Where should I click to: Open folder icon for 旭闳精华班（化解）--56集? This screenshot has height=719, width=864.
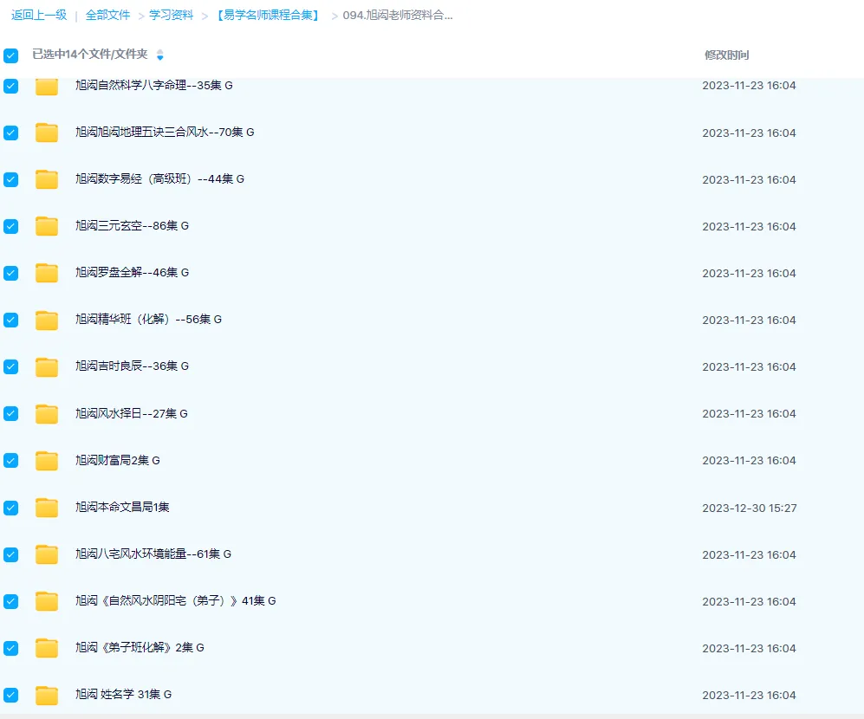(x=47, y=321)
